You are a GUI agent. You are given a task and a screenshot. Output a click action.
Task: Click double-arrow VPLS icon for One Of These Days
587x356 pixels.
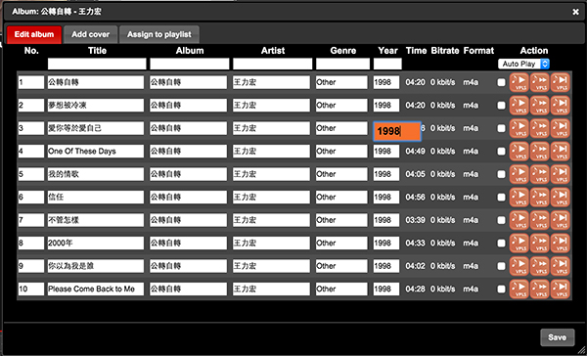[x=539, y=152]
